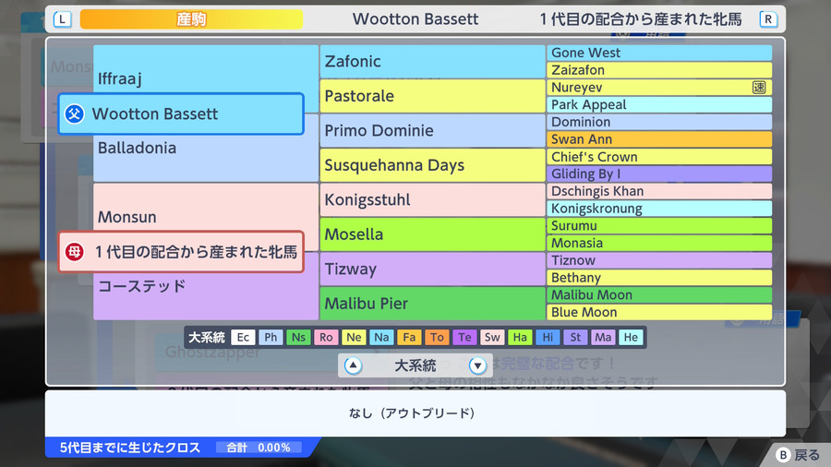Click the Dschingis Khan row
This screenshot has height=467, width=831.
[x=659, y=191]
